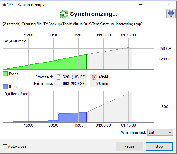Click the blue down-arrow minimize-to-tray icon

point(171,14)
